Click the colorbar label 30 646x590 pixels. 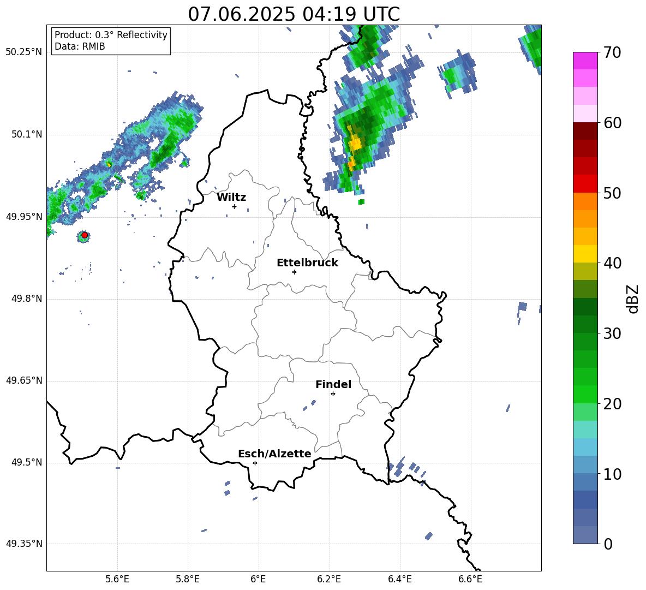pos(612,333)
